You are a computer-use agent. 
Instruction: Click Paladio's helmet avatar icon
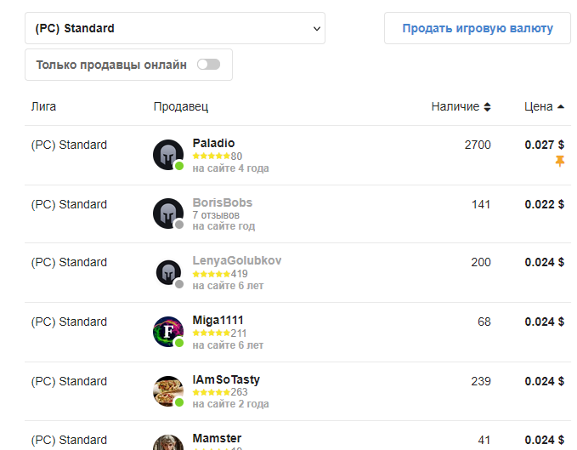tap(168, 155)
